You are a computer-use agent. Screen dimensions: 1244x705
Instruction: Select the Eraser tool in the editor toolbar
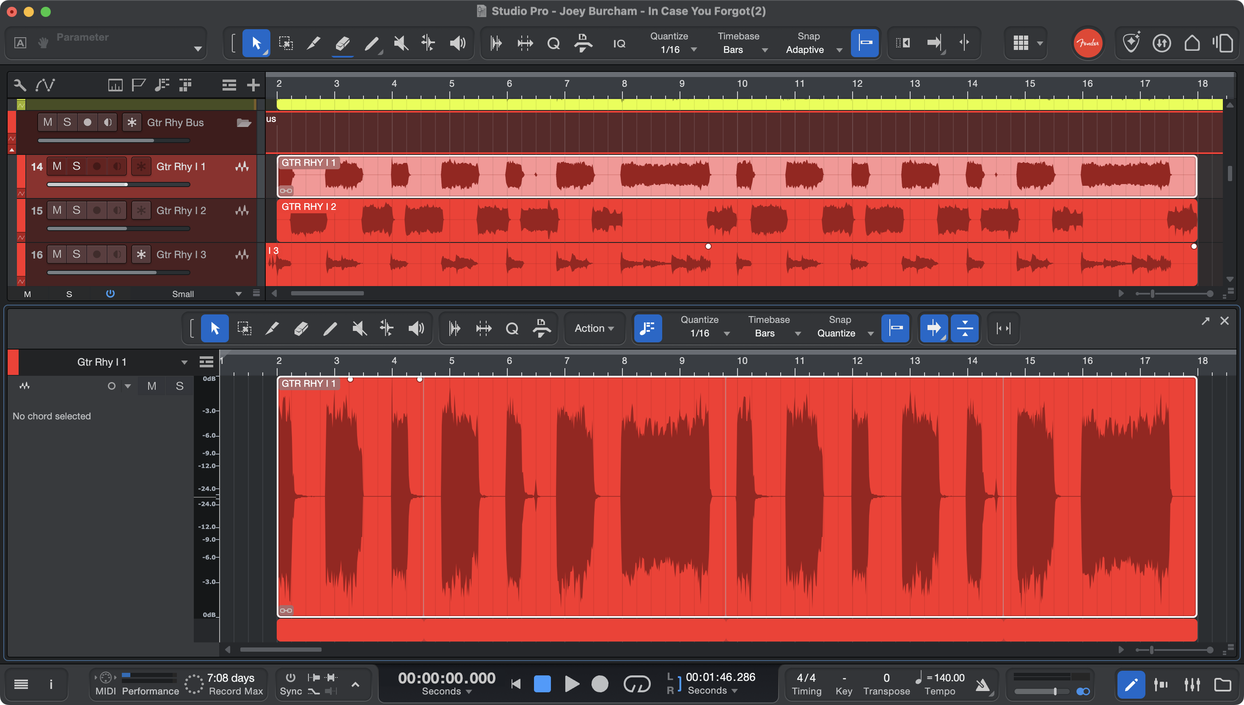(300, 328)
